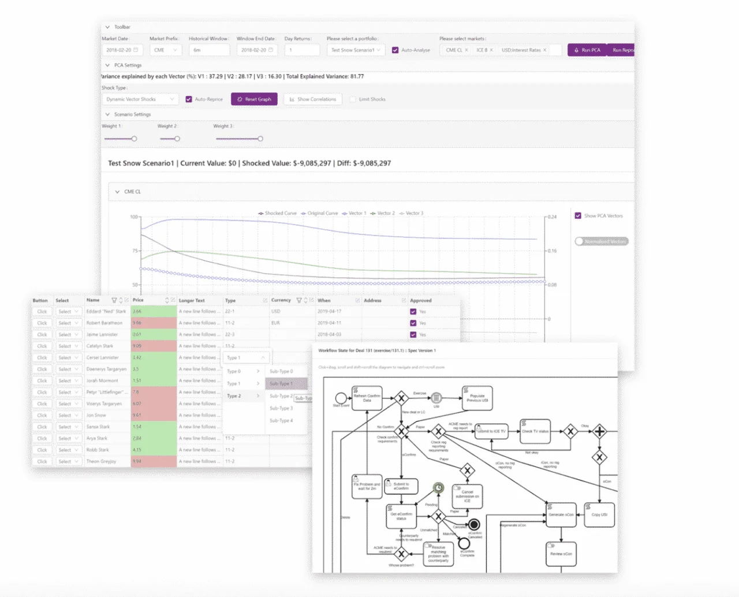Collapse the PCA Settings section
739x597 pixels.
[107, 65]
